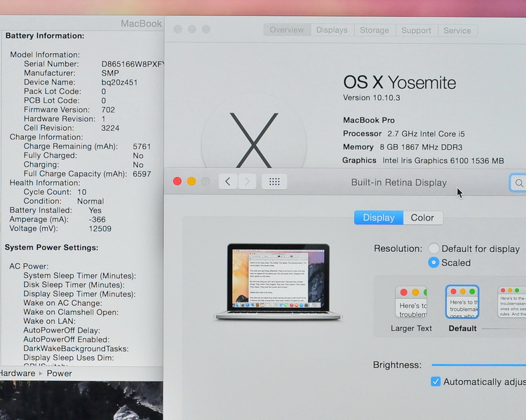Click the DarkWakeBackgroundTasks row
This screenshot has width=526, height=420.
[76, 349]
